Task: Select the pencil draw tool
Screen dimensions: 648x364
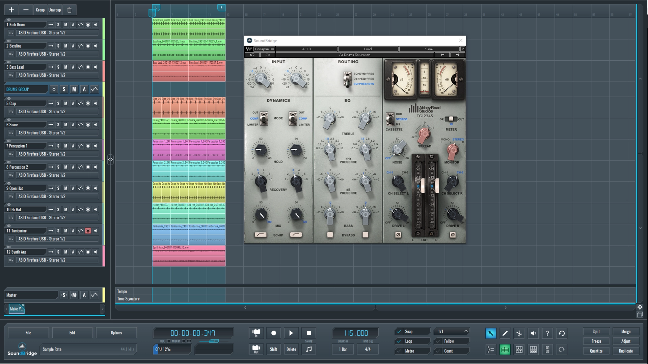Action: pos(505,333)
